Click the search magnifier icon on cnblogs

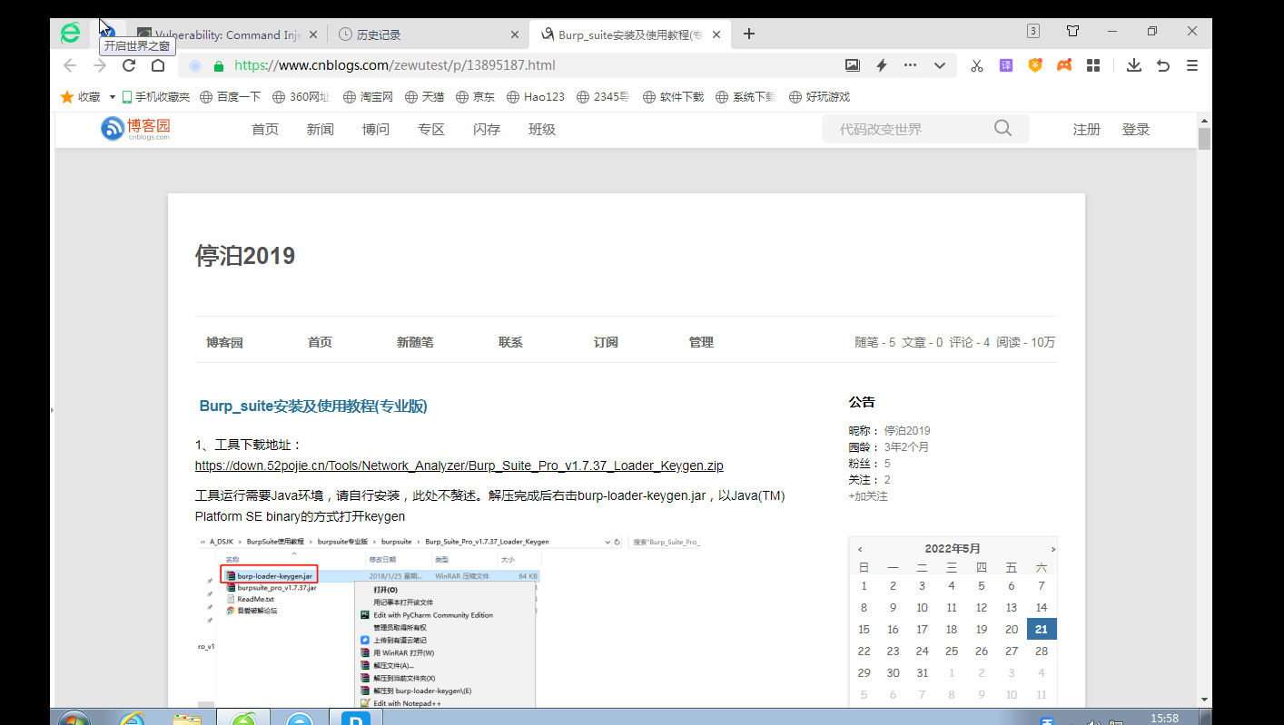[x=1003, y=129]
